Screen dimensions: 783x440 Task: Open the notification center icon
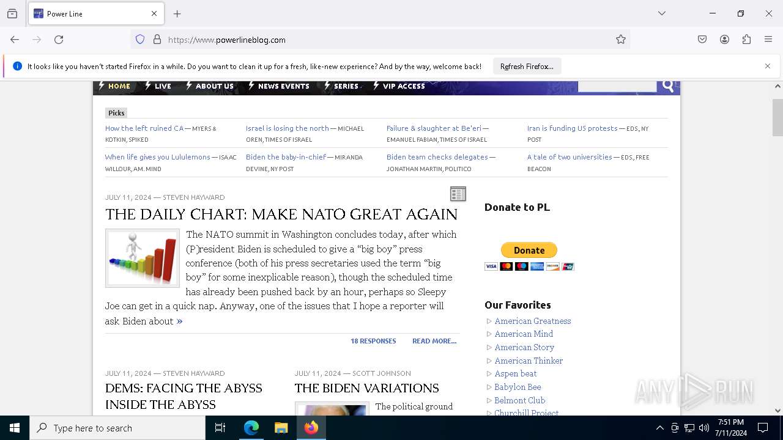click(x=763, y=428)
